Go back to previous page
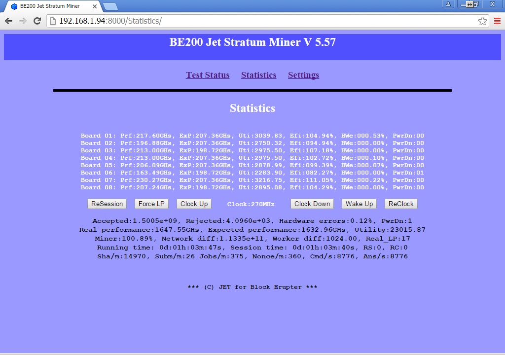The height and width of the screenshot is (355, 505). point(9,21)
